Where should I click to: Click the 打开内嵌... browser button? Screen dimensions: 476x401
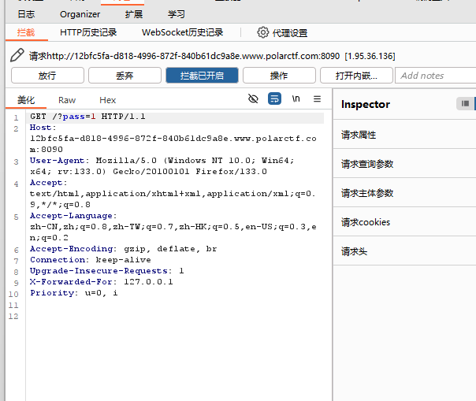pos(356,76)
